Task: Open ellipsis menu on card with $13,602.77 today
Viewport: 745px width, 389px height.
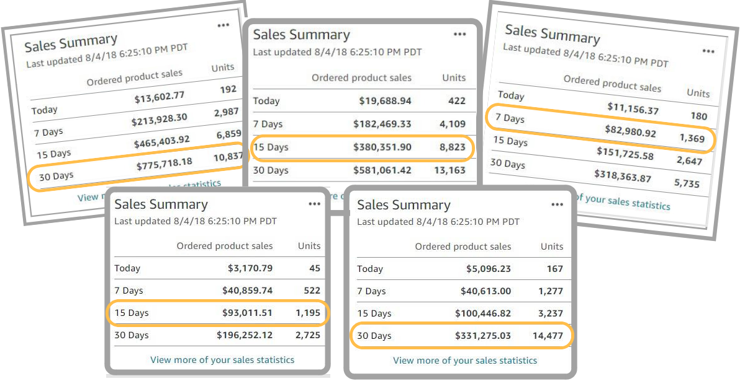Action: click(x=223, y=25)
